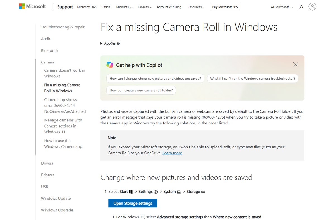Open the Resources dropdown menu

(x=197, y=7)
